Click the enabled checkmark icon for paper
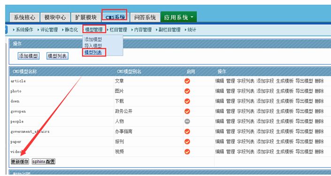The width and height of the screenshot is (331, 176). pyautogui.click(x=187, y=142)
